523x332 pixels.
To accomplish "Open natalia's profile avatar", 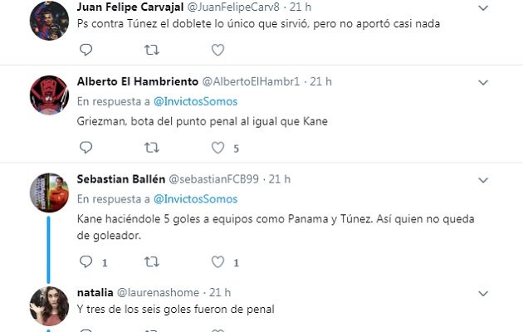I will [49, 306].
